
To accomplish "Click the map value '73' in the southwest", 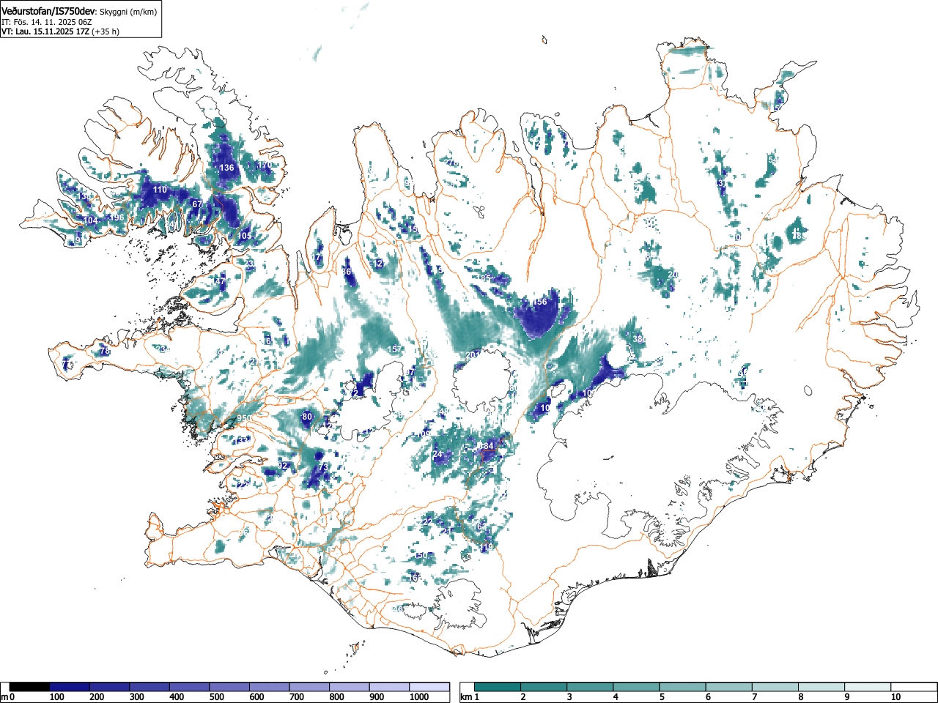I will point(323,467).
